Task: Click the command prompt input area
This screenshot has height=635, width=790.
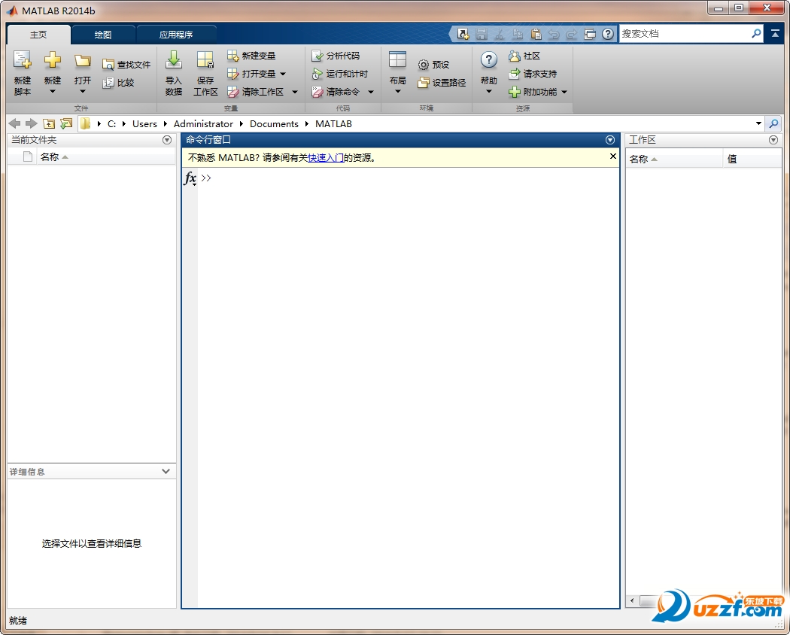Action: [x=408, y=178]
